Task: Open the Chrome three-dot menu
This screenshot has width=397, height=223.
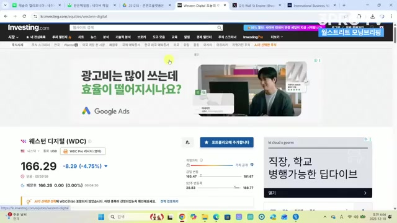Action: click(391, 17)
